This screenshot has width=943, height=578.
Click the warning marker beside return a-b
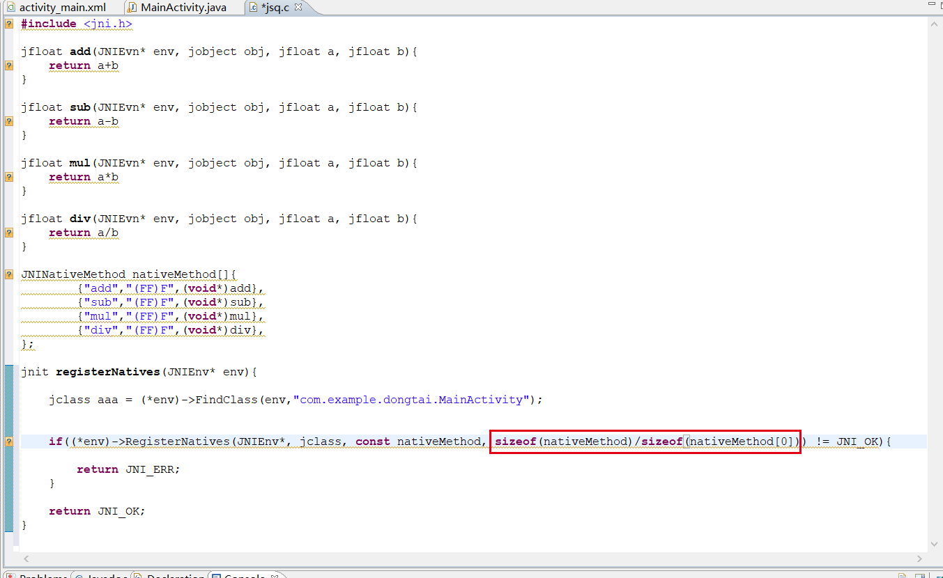coord(9,121)
